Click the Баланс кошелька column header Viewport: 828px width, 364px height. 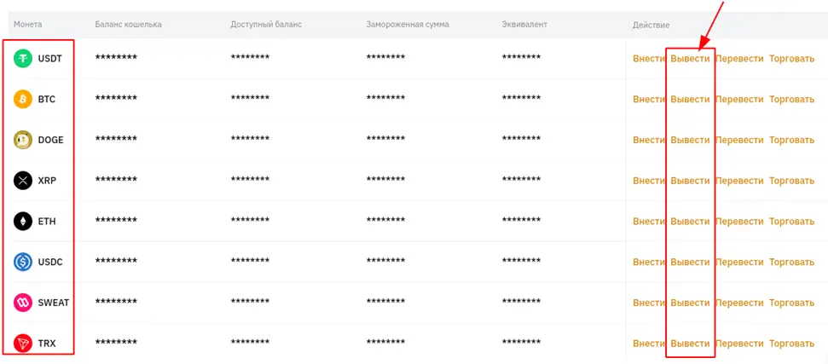[128, 25]
